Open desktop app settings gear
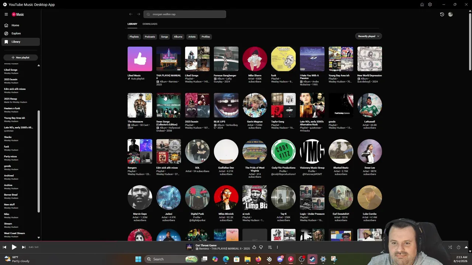This screenshot has width=472, height=265. click(430, 4)
